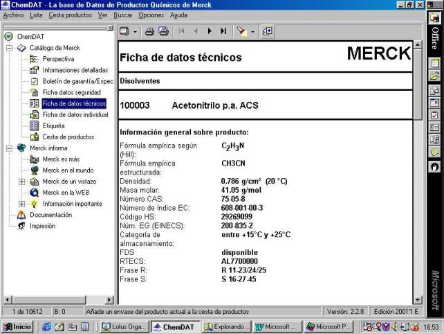Click the add-to-basket toolbar icon
This screenshot has height=334, width=444.
(241, 31)
